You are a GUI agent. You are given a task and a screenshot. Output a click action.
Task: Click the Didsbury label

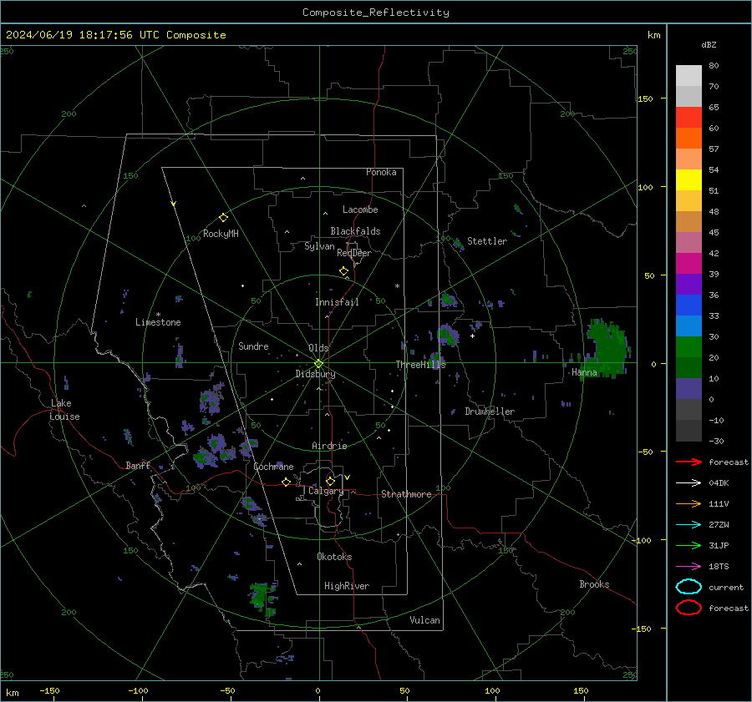[315, 374]
